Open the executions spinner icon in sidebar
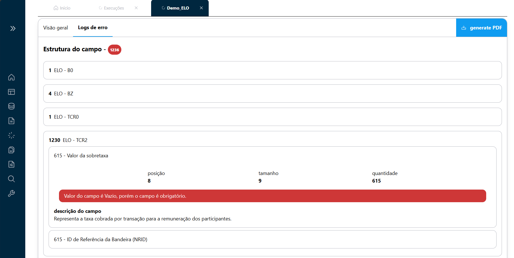The height and width of the screenshot is (258, 514). (x=12, y=135)
